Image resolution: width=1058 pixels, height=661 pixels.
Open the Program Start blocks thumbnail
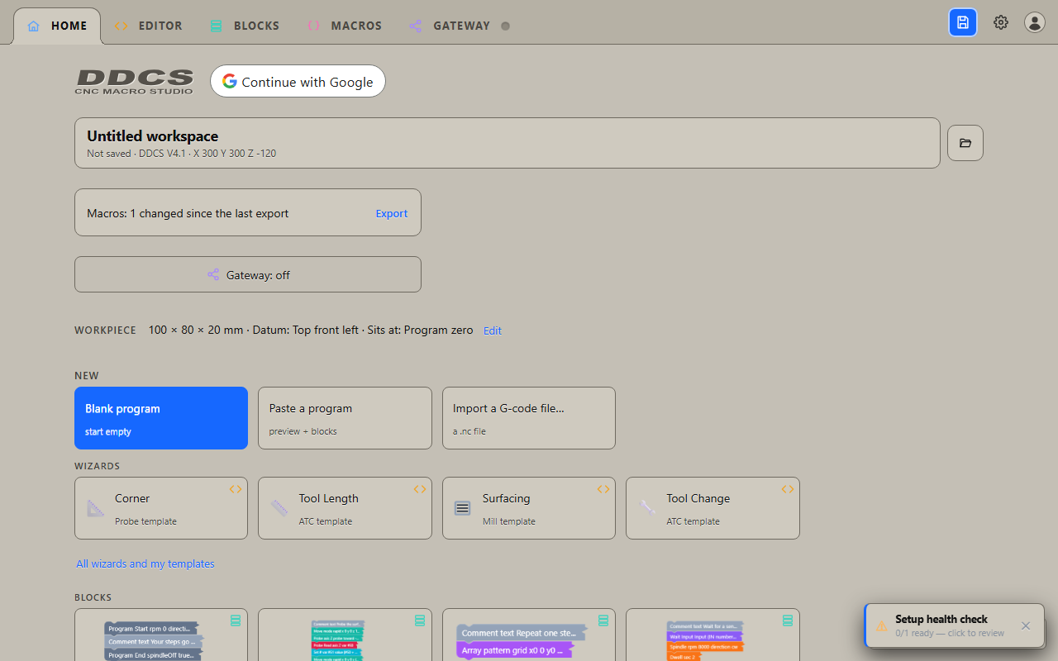coord(161,635)
